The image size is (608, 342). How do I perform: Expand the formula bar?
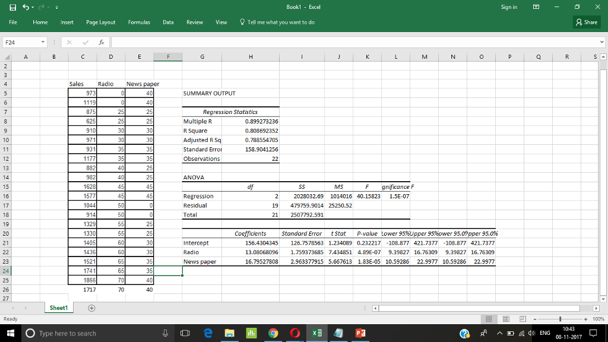click(x=603, y=43)
